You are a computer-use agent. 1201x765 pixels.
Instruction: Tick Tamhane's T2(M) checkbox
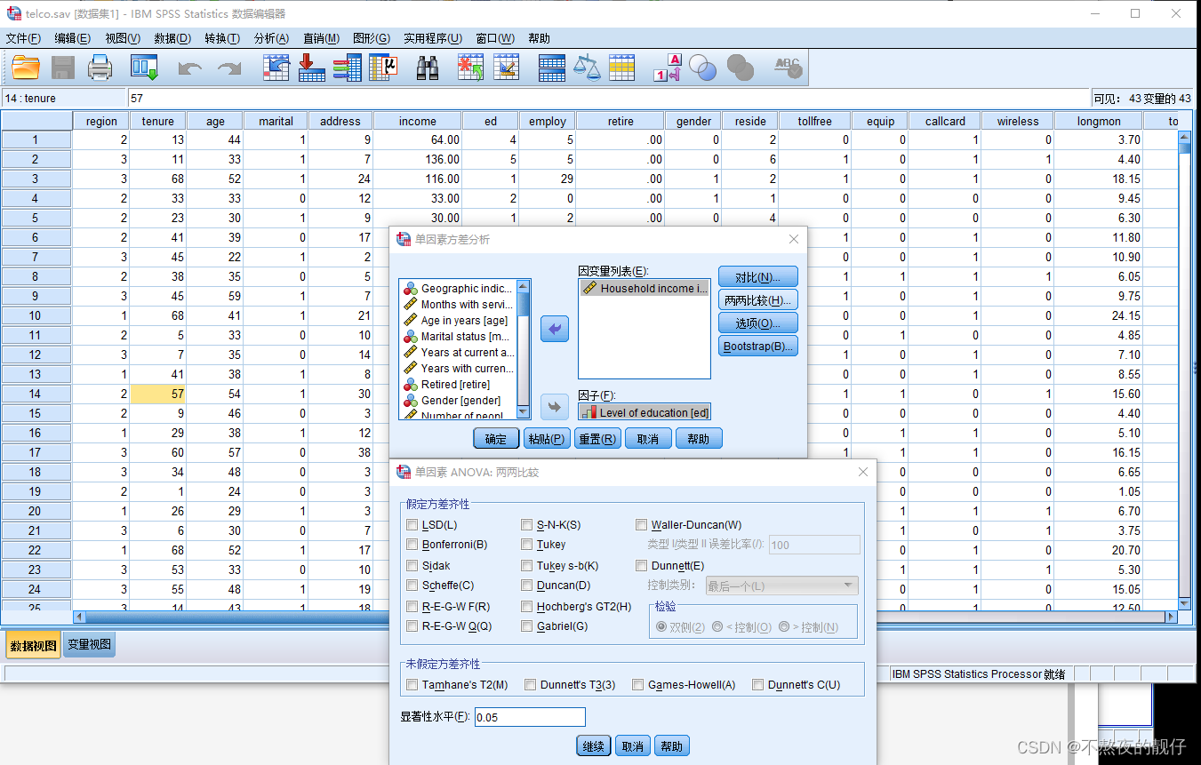click(412, 685)
